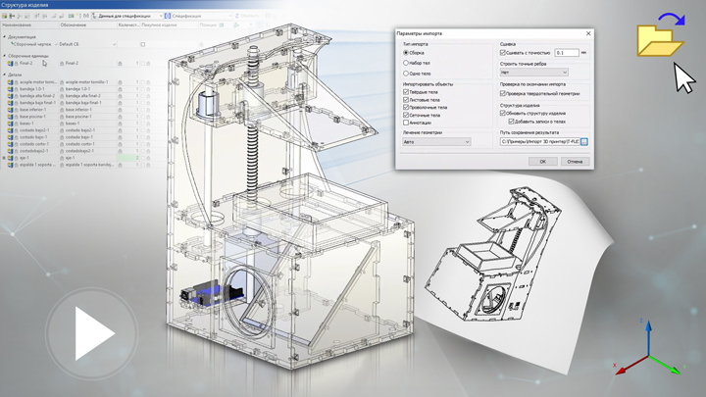Toggle Проверка твердотельной геометрии checkbox
The image size is (706, 397).
503,94
